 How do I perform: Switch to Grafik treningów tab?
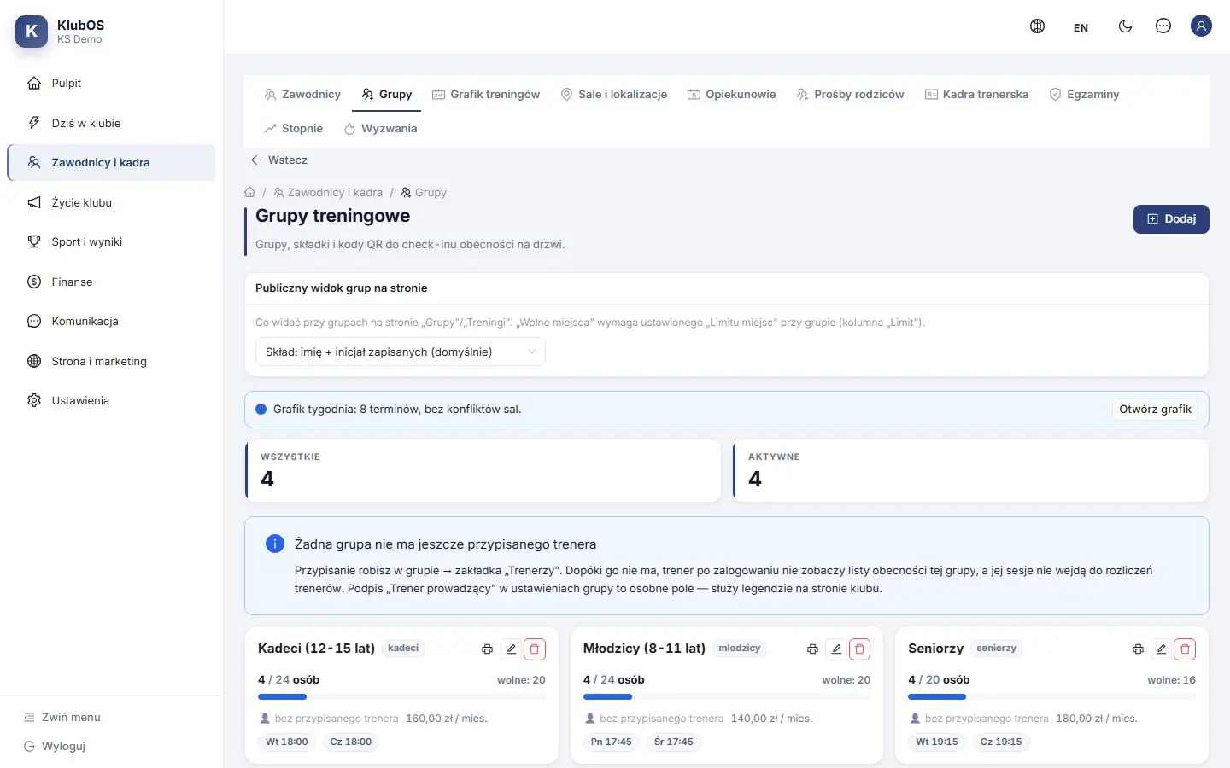coord(486,95)
